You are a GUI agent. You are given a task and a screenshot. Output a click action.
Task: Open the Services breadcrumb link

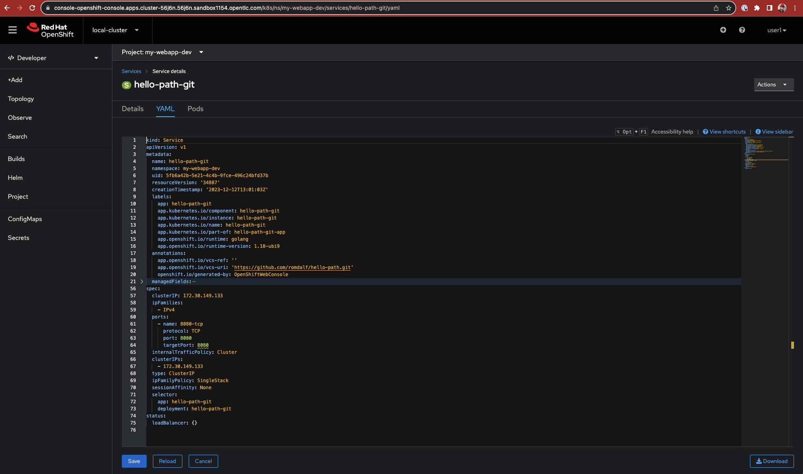pos(131,71)
